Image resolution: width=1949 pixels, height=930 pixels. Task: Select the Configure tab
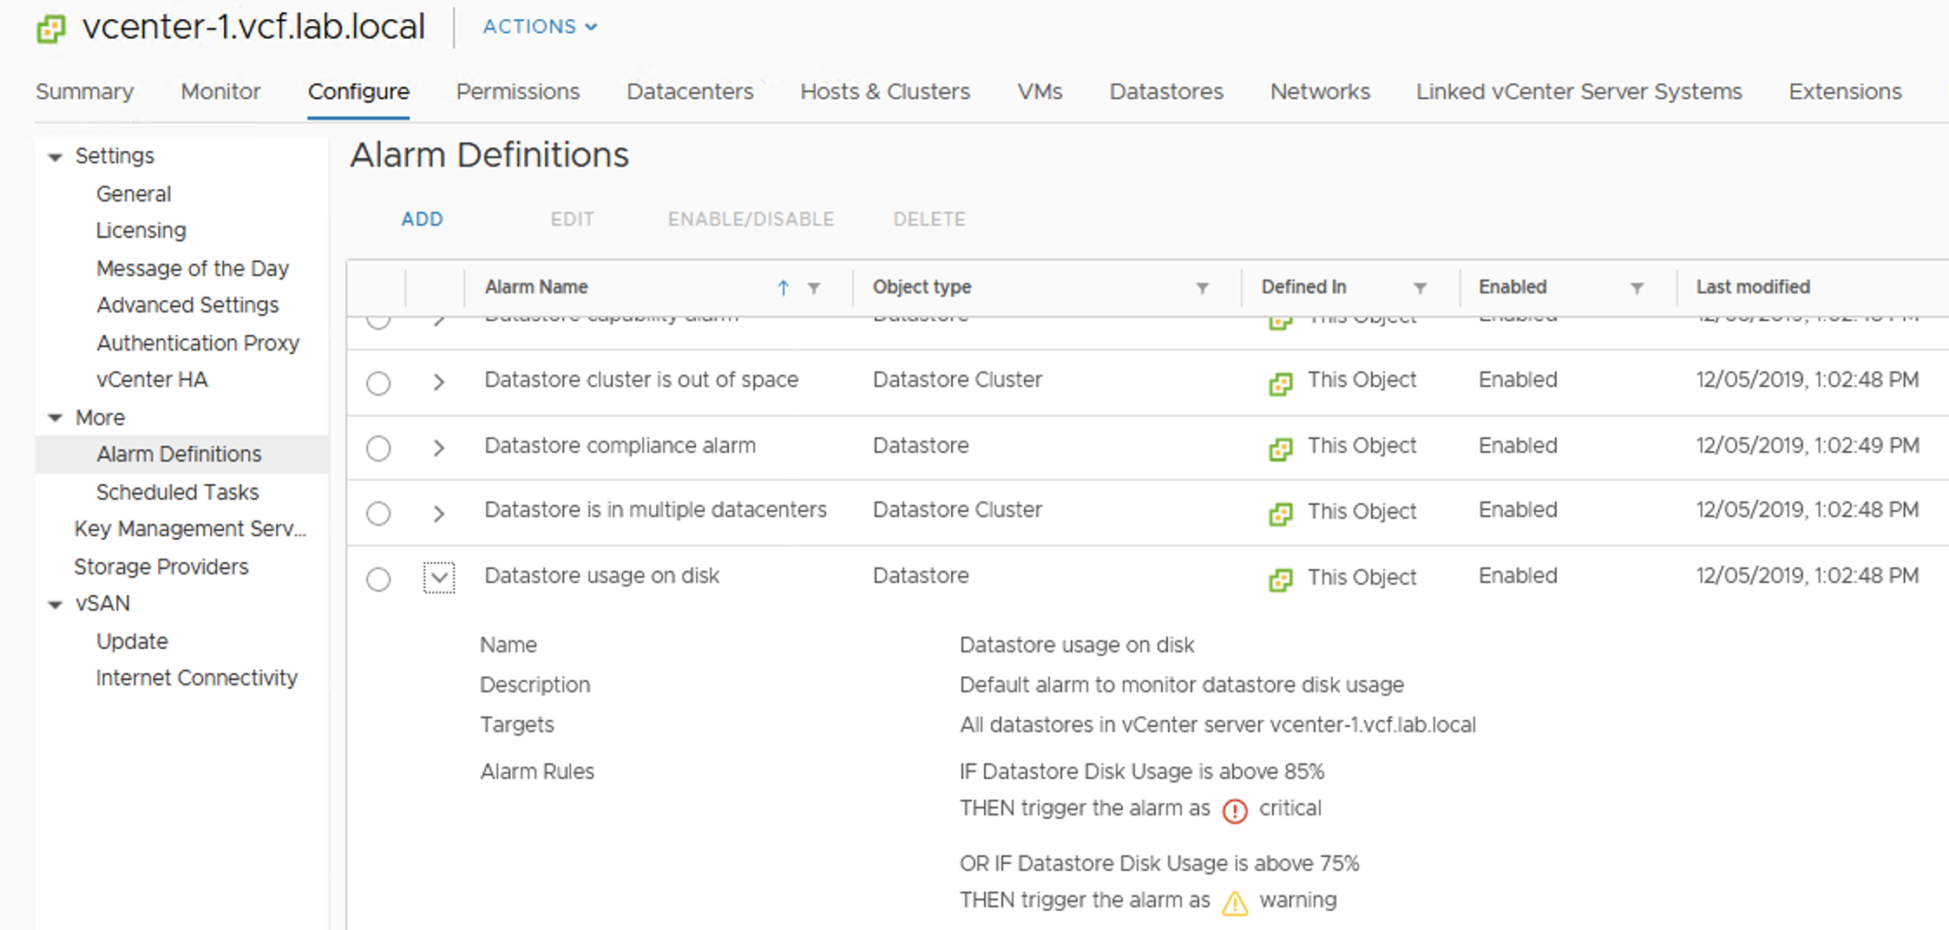(358, 91)
